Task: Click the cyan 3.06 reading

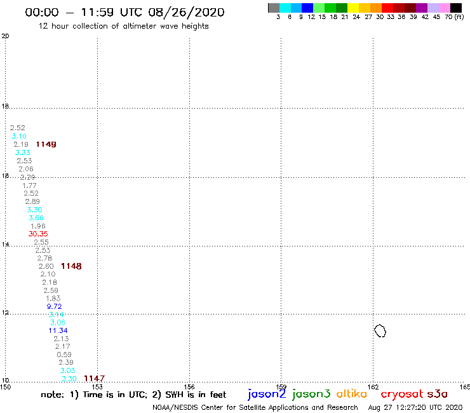Action: [x=58, y=322]
